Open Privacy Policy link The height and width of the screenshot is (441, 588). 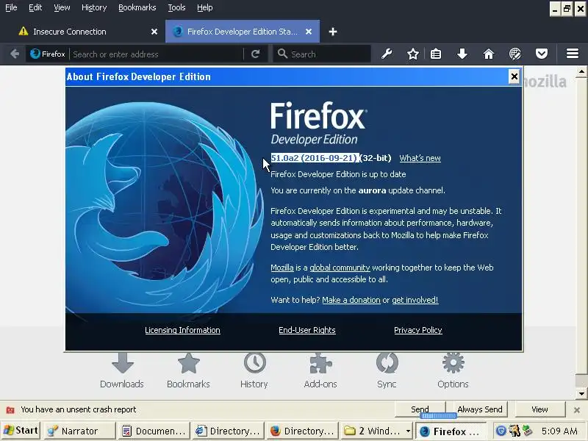(x=417, y=330)
